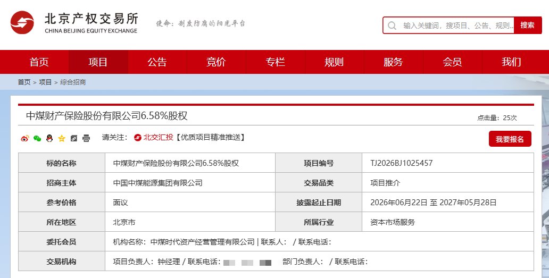The image size is (549, 278).
Task: Click the 交易机构 row label
Action: point(61,262)
